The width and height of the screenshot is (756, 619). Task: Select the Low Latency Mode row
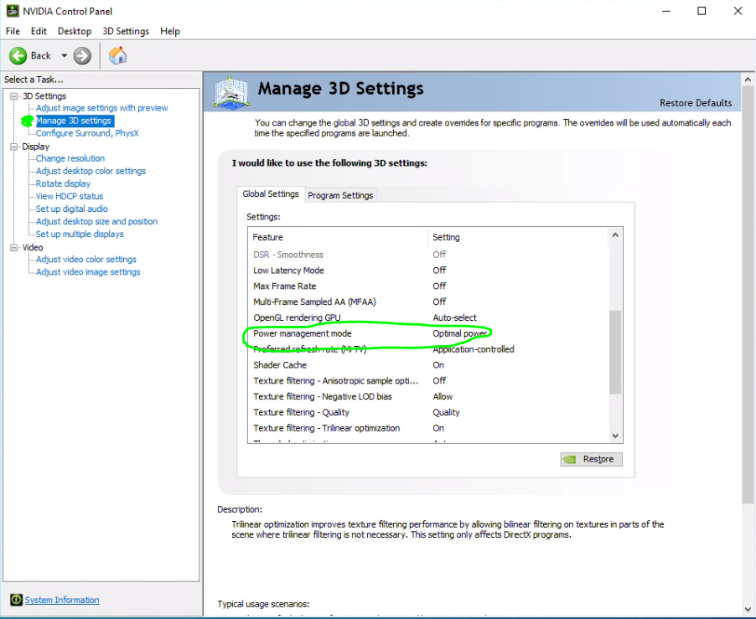click(429, 271)
